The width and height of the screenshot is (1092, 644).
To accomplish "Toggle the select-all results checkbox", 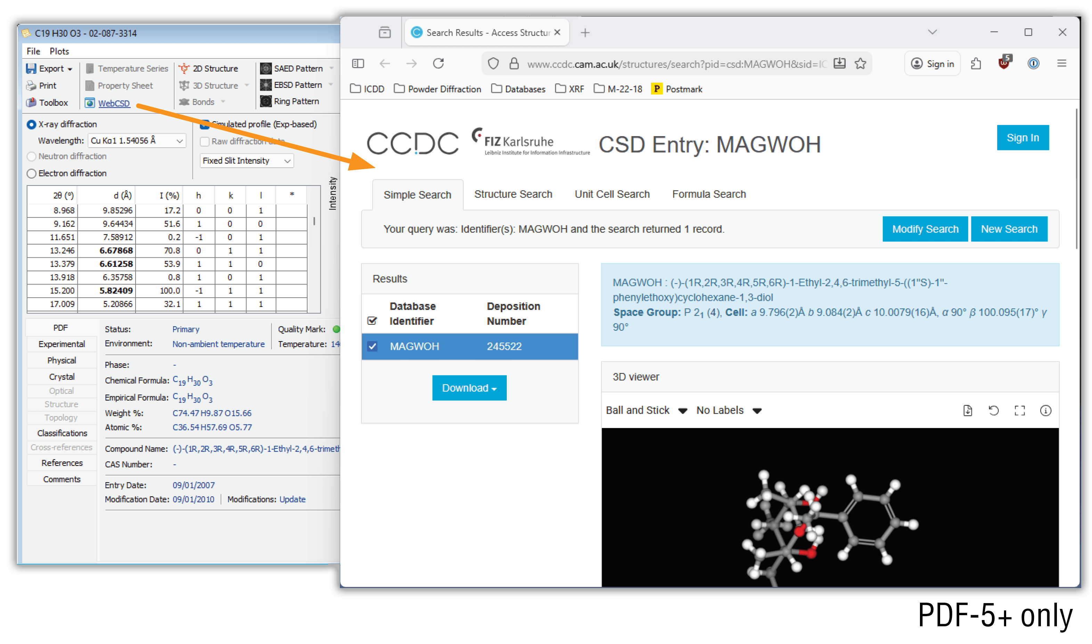I will tap(372, 321).
